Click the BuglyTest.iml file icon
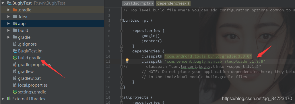Screen dimensions: 295x104 [x=15, y=51]
